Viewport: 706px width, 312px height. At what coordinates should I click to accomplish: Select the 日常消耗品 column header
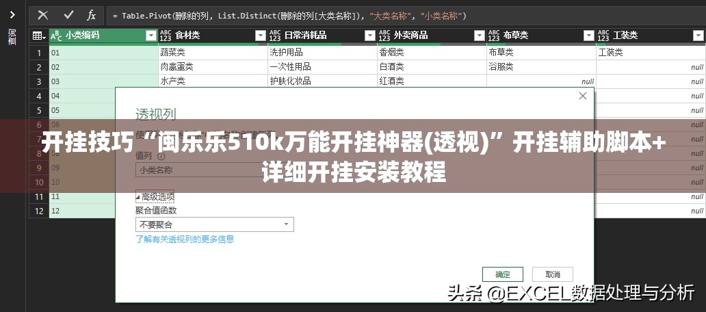[322, 36]
